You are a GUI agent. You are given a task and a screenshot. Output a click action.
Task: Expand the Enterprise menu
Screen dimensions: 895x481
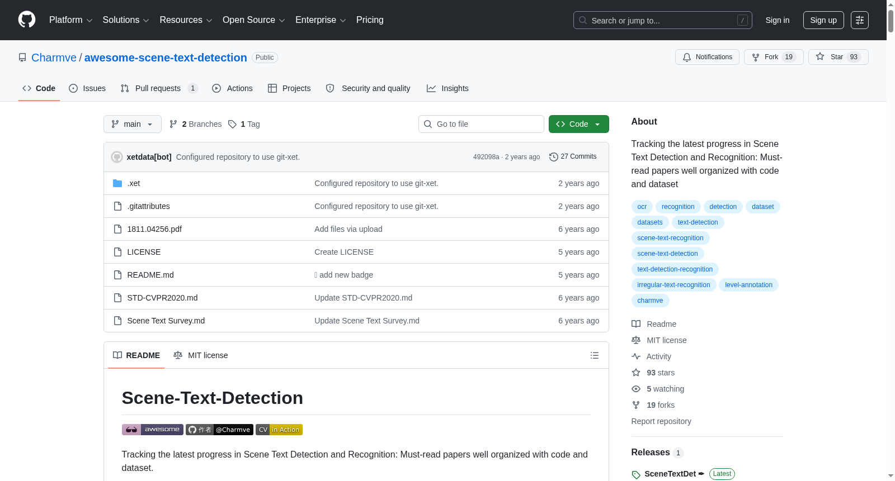pos(321,20)
